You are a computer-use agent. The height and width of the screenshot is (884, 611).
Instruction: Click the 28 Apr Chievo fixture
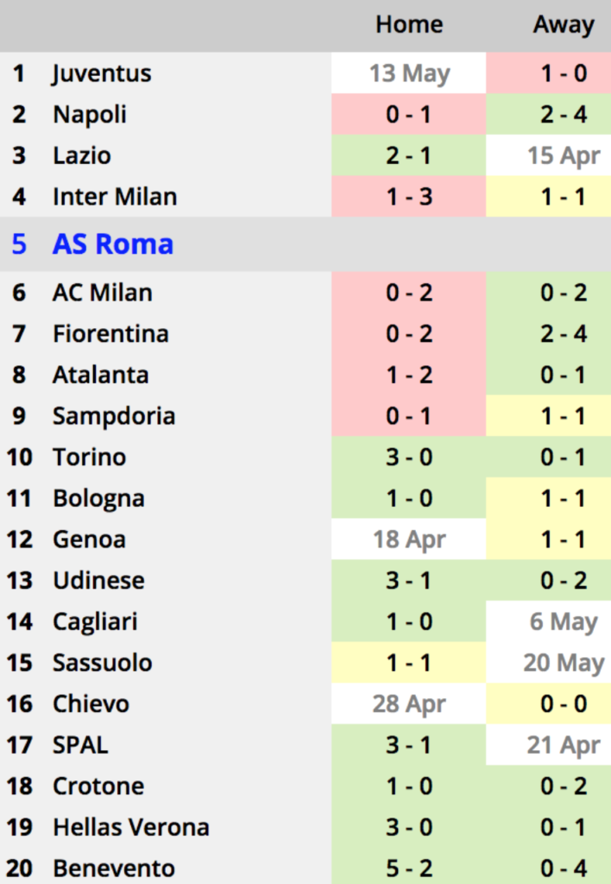click(409, 704)
